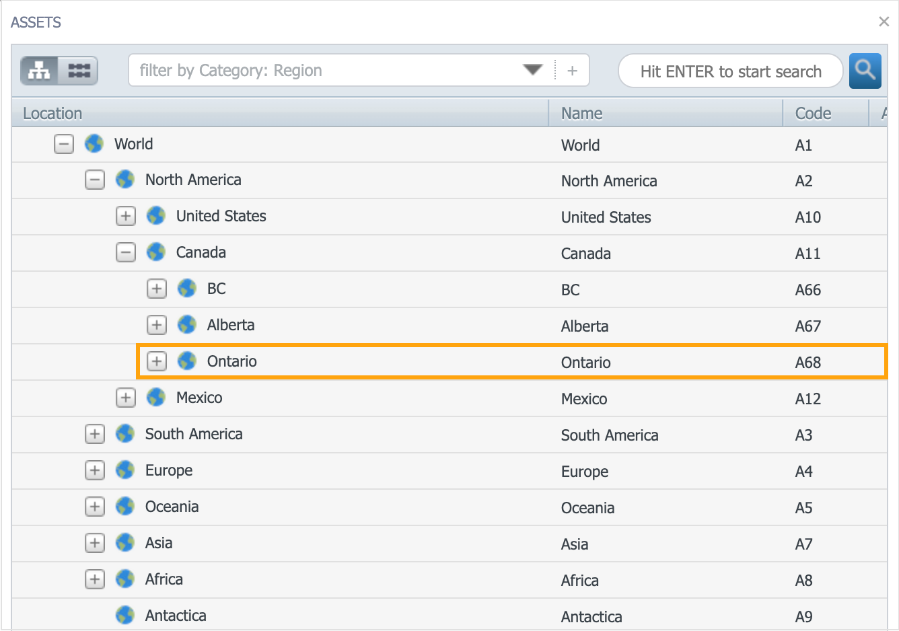Viewport: 899px width, 631px height.
Task: Expand the Ontario tree node
Action: click(x=156, y=361)
